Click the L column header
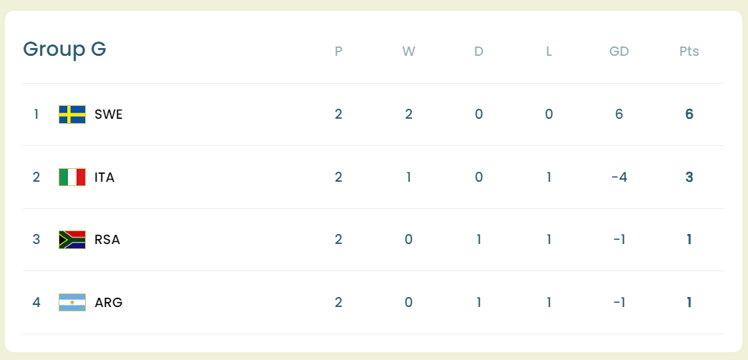Screen dimensions: 748x360 pos(548,52)
